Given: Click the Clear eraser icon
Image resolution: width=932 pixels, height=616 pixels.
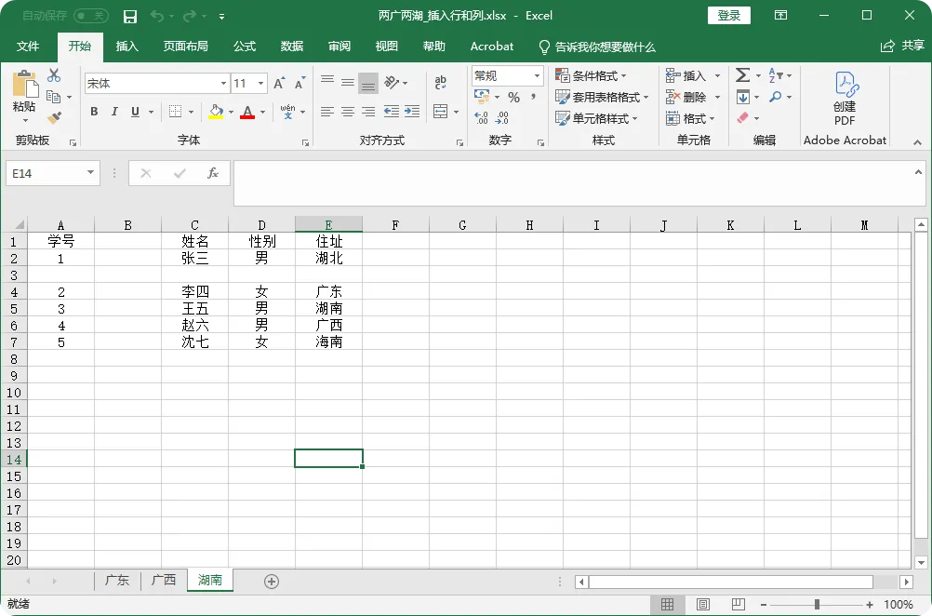Looking at the screenshot, I should [x=743, y=118].
